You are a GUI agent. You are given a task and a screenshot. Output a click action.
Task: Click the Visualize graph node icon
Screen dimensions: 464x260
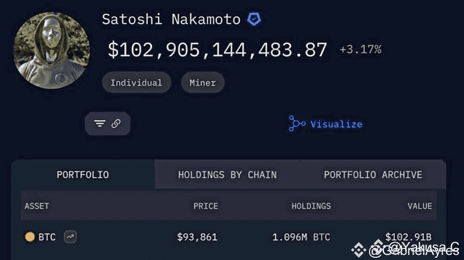297,124
